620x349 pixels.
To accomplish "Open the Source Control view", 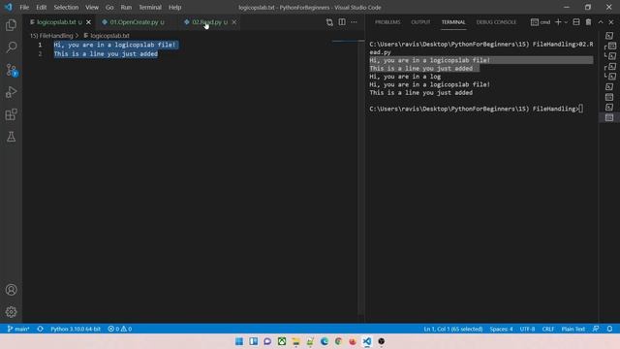I will click(x=11, y=70).
